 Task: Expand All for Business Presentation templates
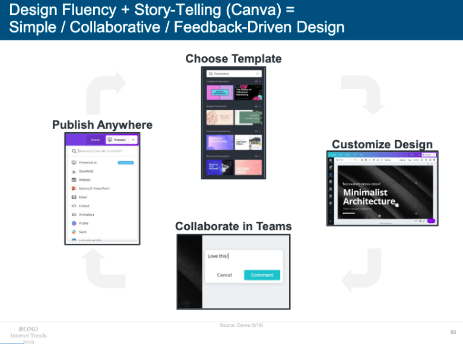(x=258, y=157)
